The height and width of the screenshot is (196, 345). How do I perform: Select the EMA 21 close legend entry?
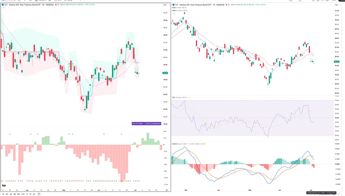(x=177, y=10)
